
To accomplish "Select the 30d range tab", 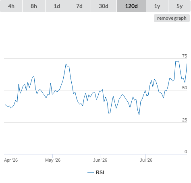I will [104, 6].
